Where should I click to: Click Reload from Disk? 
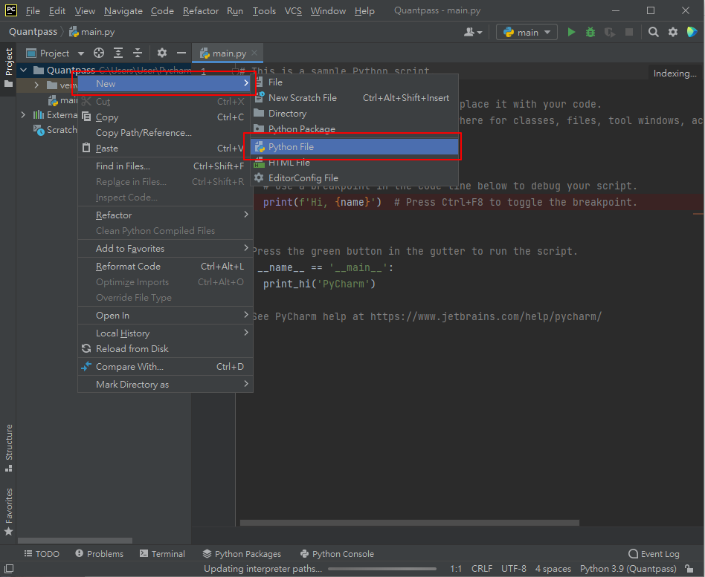(165, 349)
